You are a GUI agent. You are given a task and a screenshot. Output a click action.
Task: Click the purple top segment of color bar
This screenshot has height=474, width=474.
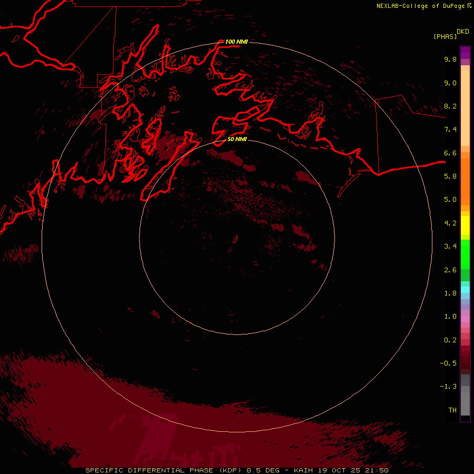pos(465,53)
